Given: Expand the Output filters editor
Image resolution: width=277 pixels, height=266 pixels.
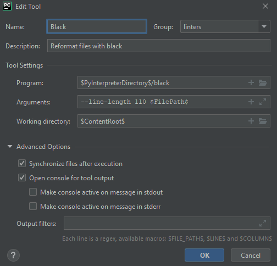Looking at the screenshot, I should 263,223.
